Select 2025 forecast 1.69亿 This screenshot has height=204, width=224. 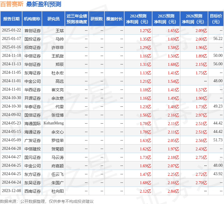(173, 39)
